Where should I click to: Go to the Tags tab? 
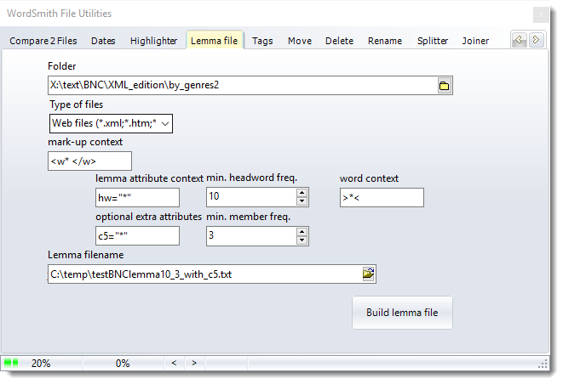tap(262, 41)
